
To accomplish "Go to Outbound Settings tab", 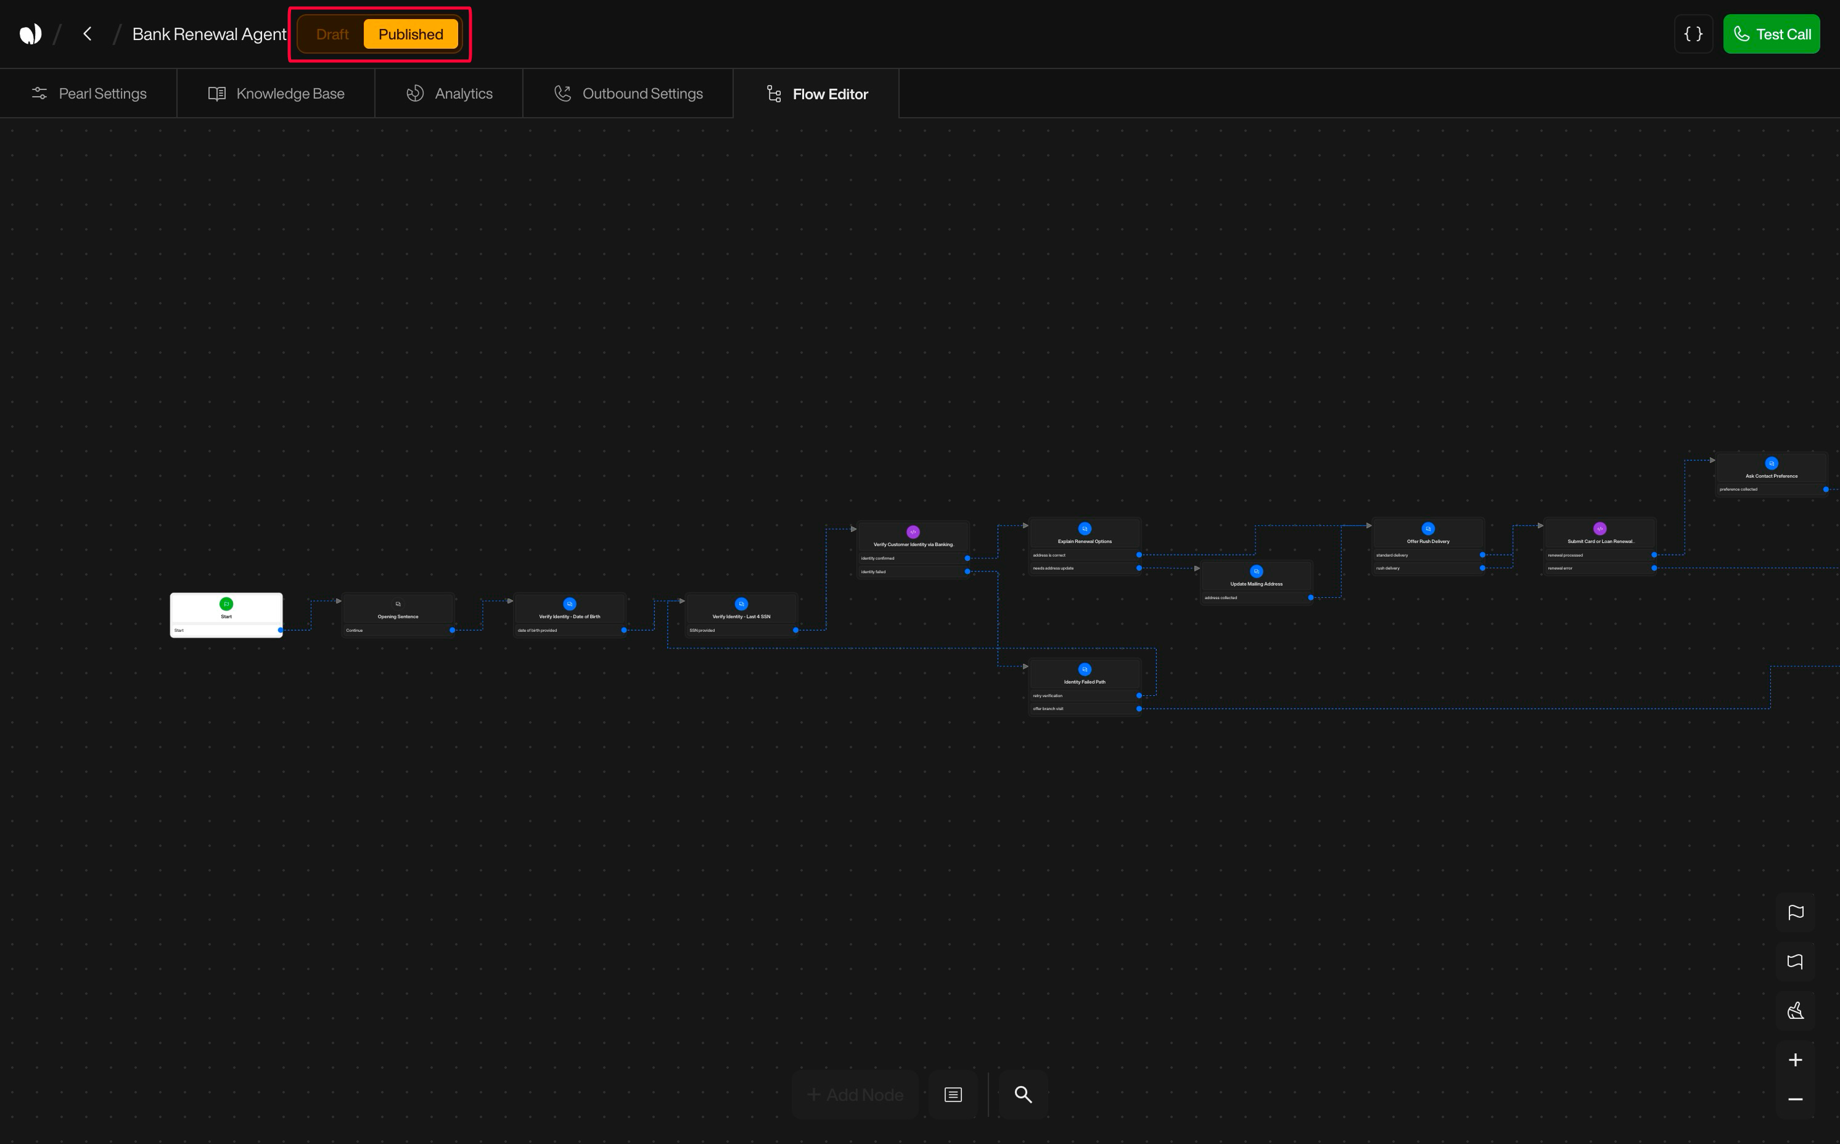I will coord(628,94).
